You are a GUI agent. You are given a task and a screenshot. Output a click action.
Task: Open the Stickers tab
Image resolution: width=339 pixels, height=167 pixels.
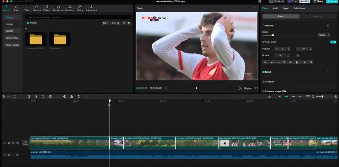(37, 8)
